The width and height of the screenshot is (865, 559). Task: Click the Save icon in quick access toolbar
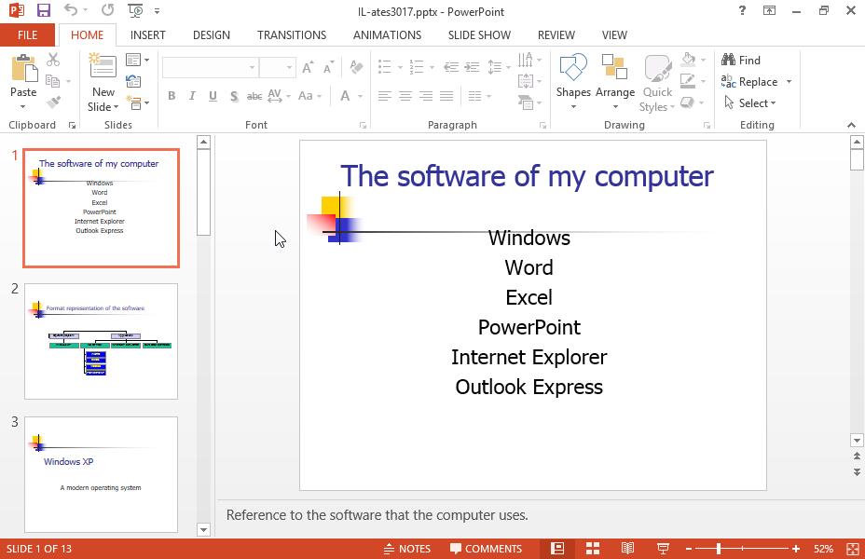[x=43, y=10]
